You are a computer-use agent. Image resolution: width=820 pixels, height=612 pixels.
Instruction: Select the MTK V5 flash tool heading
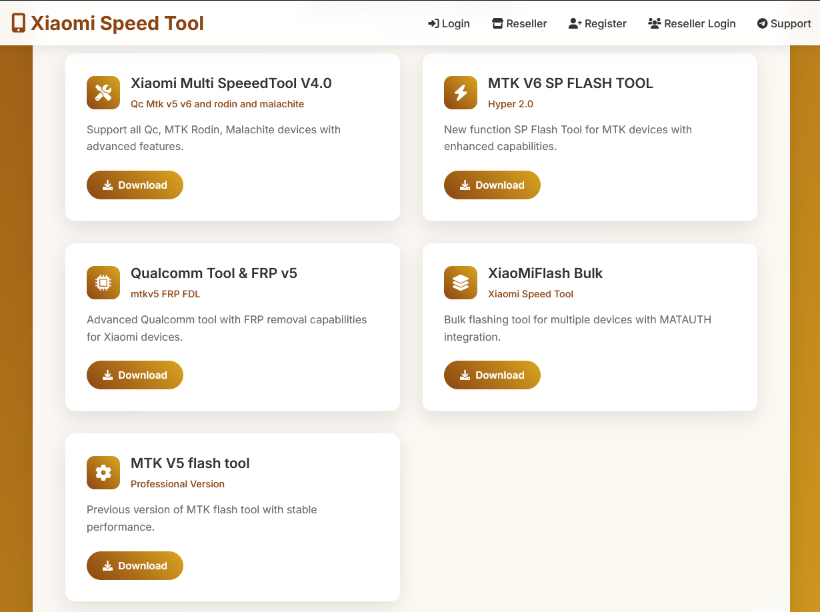[x=190, y=463]
